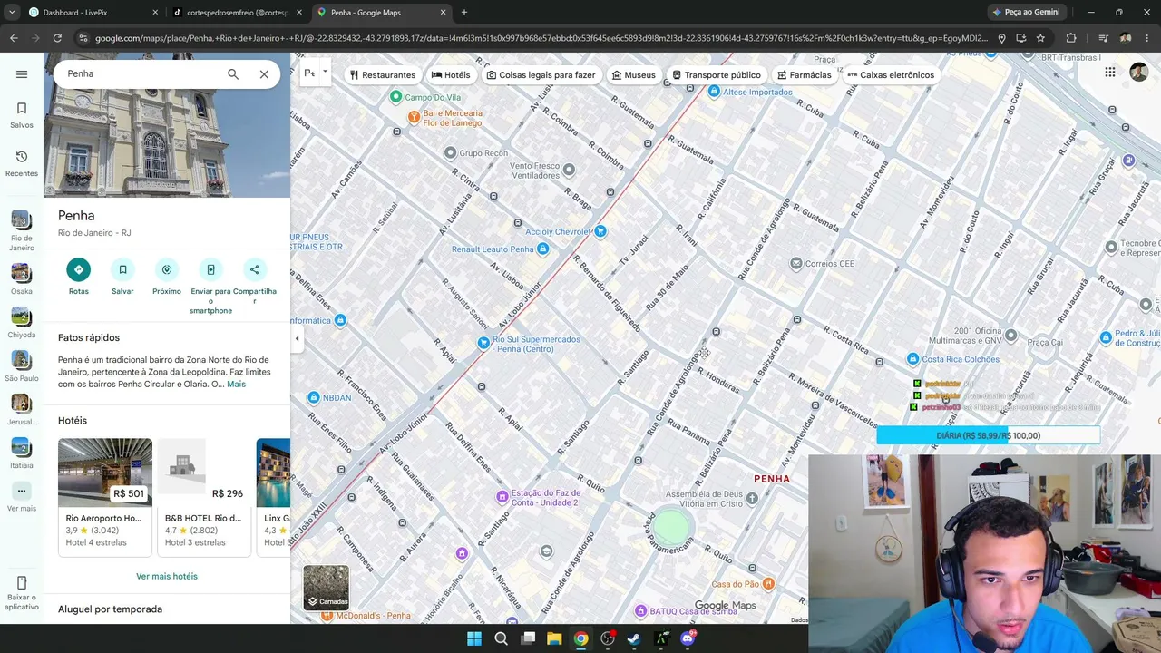Select the Casa do Pão map pin
The image size is (1161, 653).
click(767, 584)
